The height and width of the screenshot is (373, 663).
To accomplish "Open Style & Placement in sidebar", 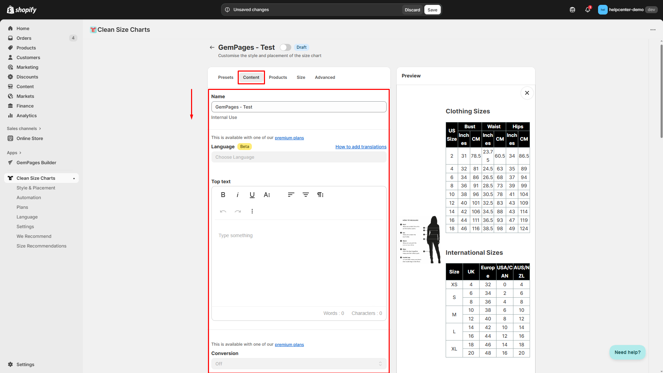I will coord(36,188).
